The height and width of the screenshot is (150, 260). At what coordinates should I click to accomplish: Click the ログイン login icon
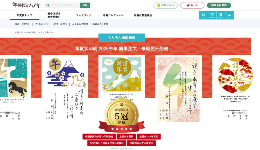tap(221, 15)
